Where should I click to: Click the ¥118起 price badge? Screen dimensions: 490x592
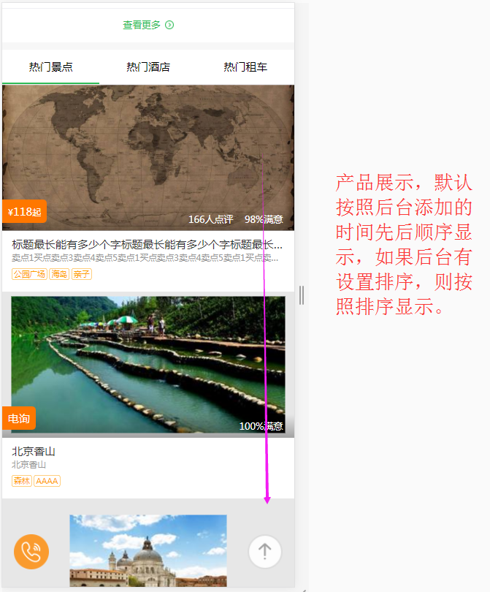point(24,212)
